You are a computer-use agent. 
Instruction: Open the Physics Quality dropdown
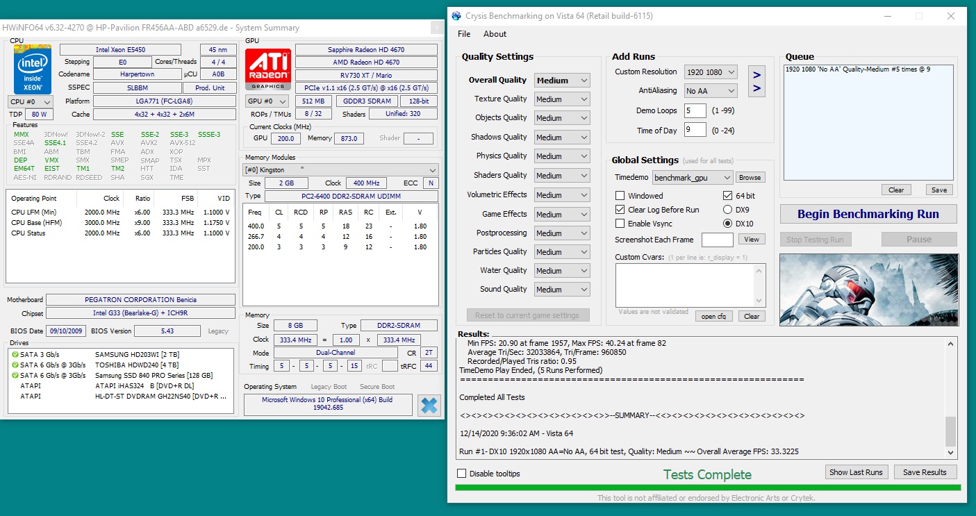(562, 156)
